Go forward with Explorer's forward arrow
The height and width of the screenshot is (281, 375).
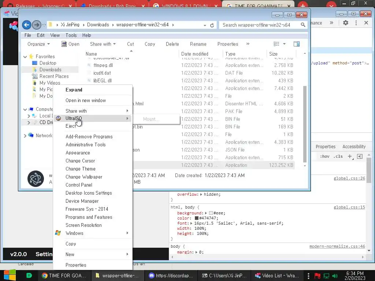[36, 25]
